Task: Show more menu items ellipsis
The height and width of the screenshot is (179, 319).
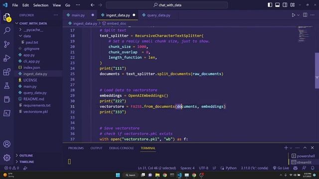Action: pos(78,5)
